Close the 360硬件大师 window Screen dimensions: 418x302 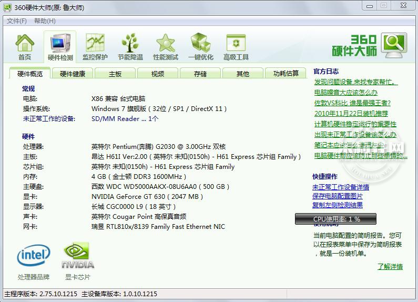coord(403,6)
